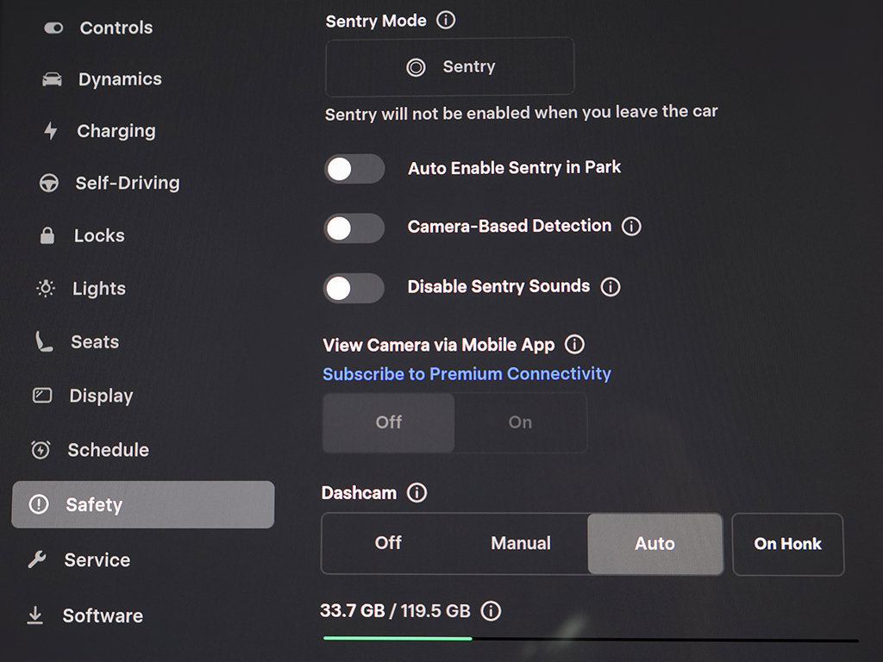Click the "Sentry Mode" heading
Image resolution: width=883 pixels, height=662 pixels.
[376, 21]
